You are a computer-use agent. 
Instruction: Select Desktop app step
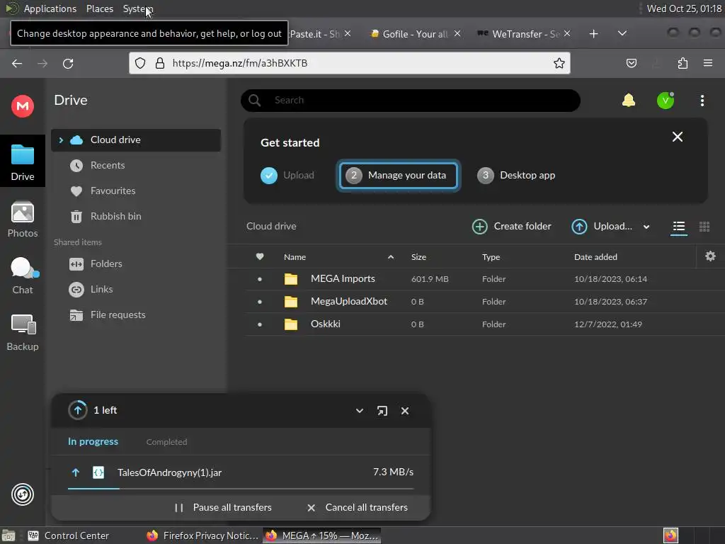click(x=516, y=176)
